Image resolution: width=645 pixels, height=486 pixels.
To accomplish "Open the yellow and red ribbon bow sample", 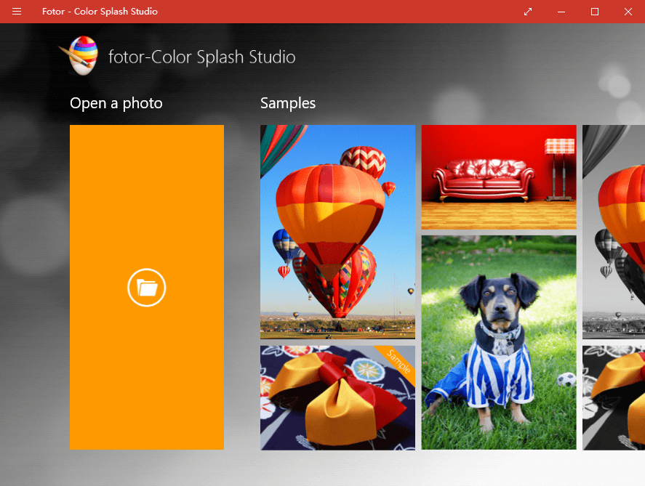I will tap(337, 397).
